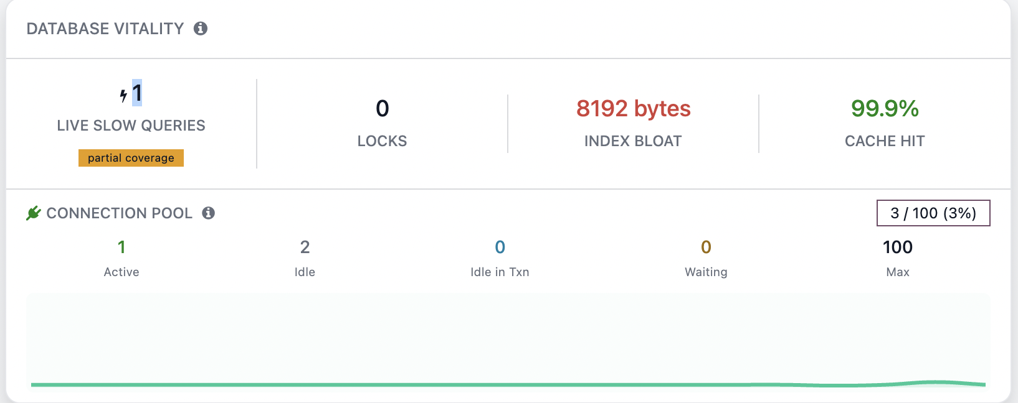Select the highlighted live slow queries count 1
Screen dimensions: 1018x403
(137, 93)
